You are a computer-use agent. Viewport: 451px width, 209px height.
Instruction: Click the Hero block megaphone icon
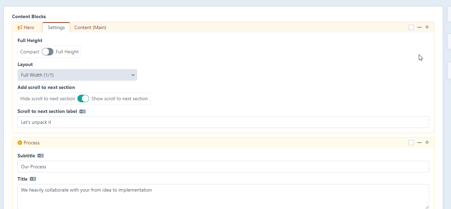[x=19, y=27]
